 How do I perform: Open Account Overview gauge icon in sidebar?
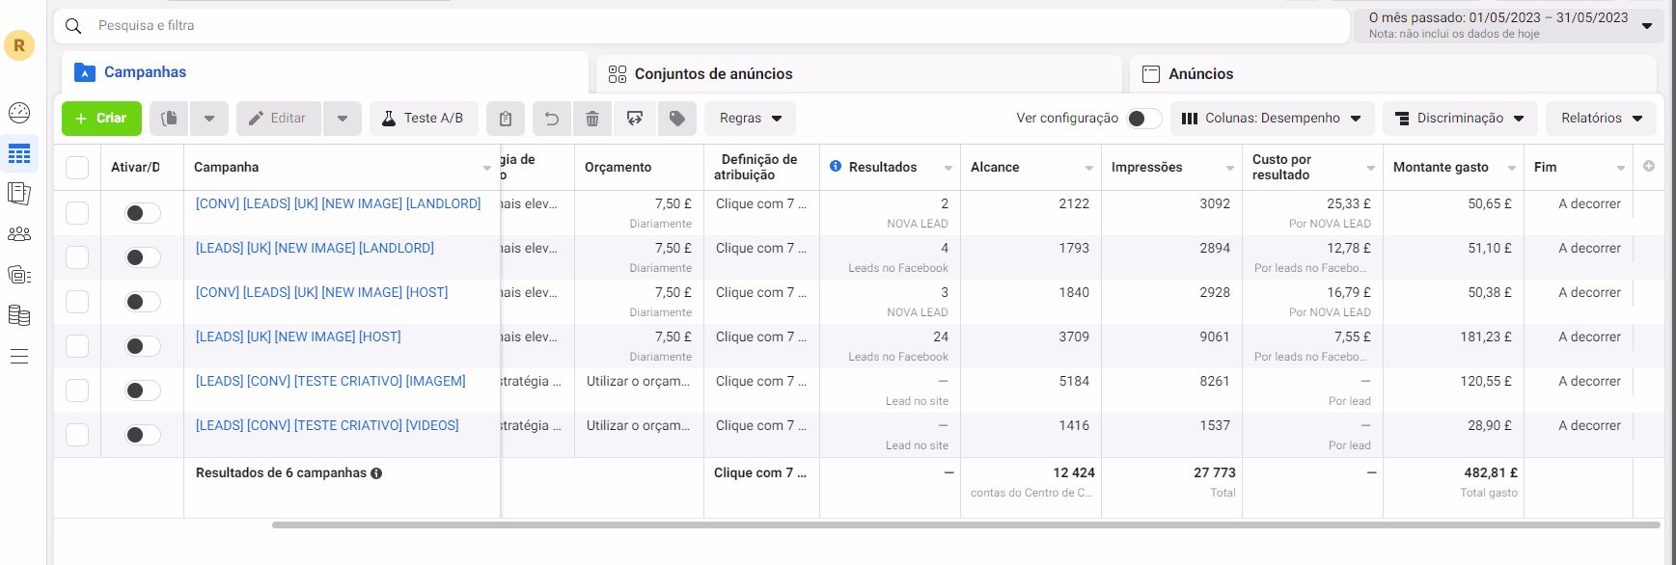pyautogui.click(x=19, y=113)
